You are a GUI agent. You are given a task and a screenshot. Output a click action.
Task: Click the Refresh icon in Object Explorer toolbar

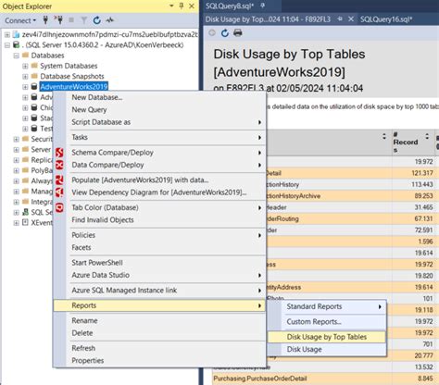97,20
